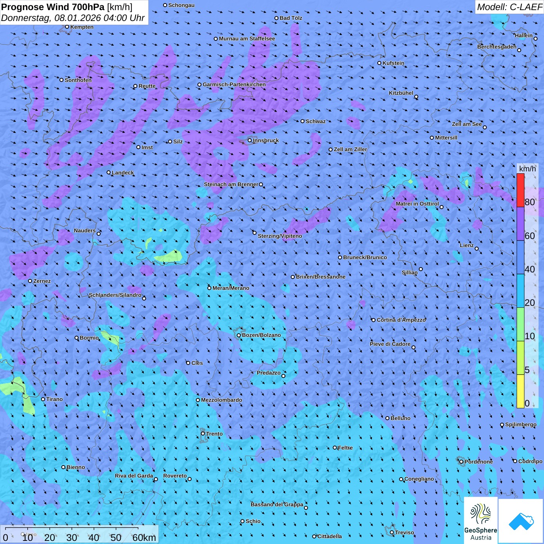544x544 pixels.
Task: Click the Bozen/Bolzano city marker
Action: point(239,335)
